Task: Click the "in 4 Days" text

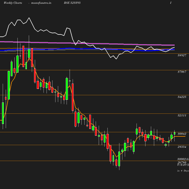Action: tap(183, 171)
